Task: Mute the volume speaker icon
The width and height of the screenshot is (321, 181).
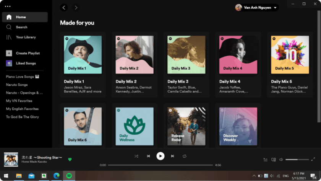Action: point(281,160)
